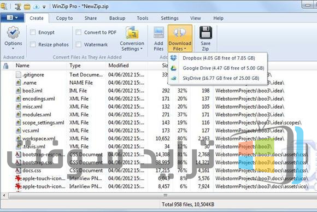Viewport: 317px width, 212px height.
Task: Click the horizontal scrollbar thumb
Action: click(x=163, y=196)
